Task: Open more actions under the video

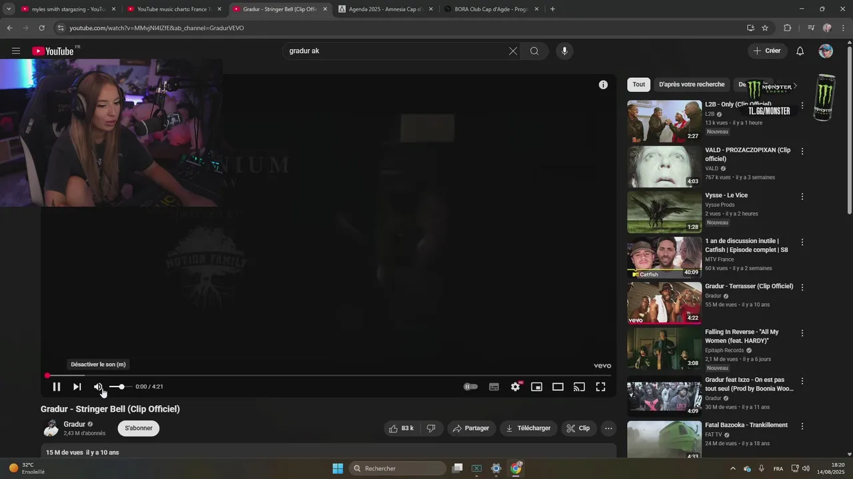Action: [x=608, y=428]
